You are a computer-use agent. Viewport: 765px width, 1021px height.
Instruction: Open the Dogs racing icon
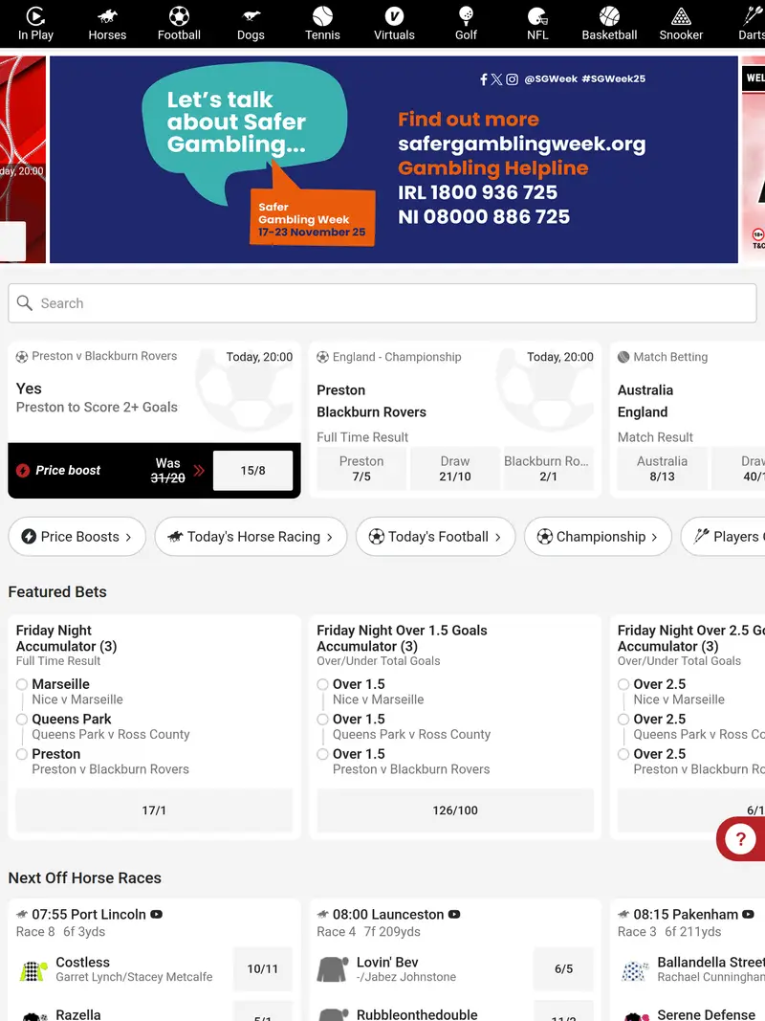251,16
